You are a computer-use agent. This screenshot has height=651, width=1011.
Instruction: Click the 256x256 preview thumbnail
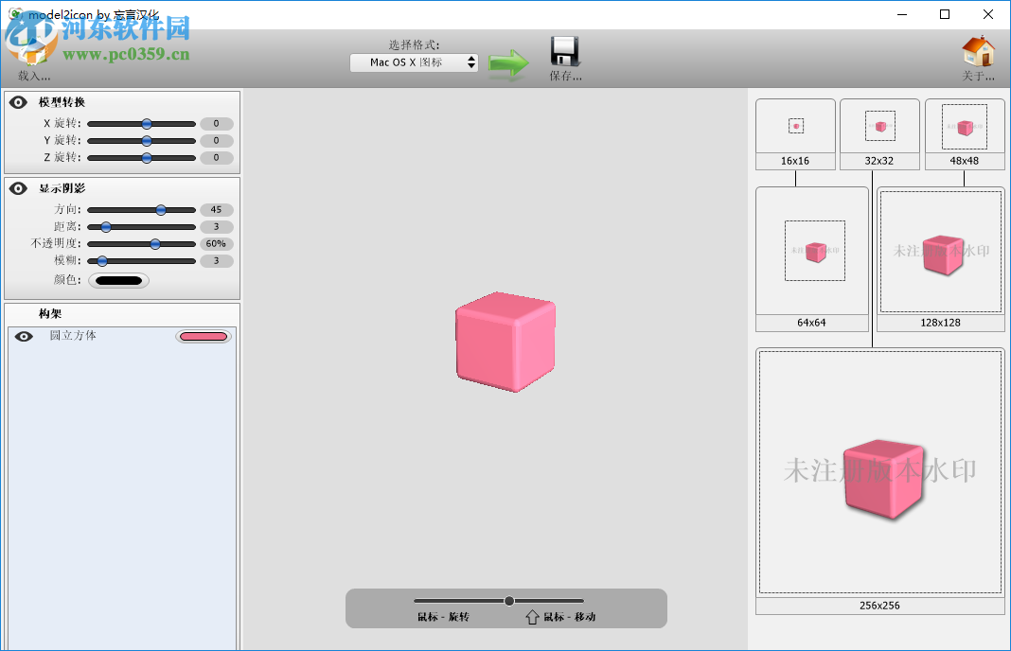pyautogui.click(x=880, y=471)
